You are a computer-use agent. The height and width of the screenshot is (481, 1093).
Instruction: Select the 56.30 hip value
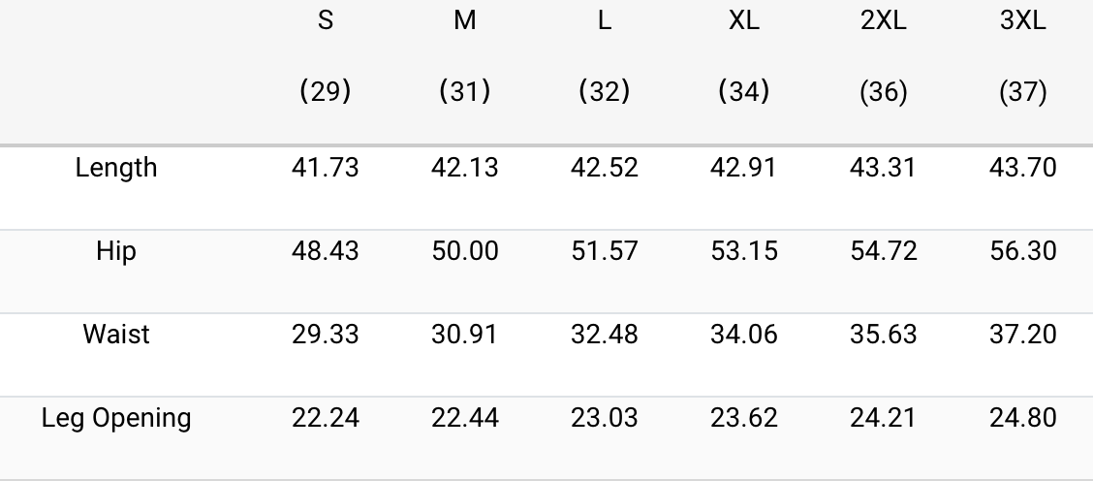pos(1023,251)
